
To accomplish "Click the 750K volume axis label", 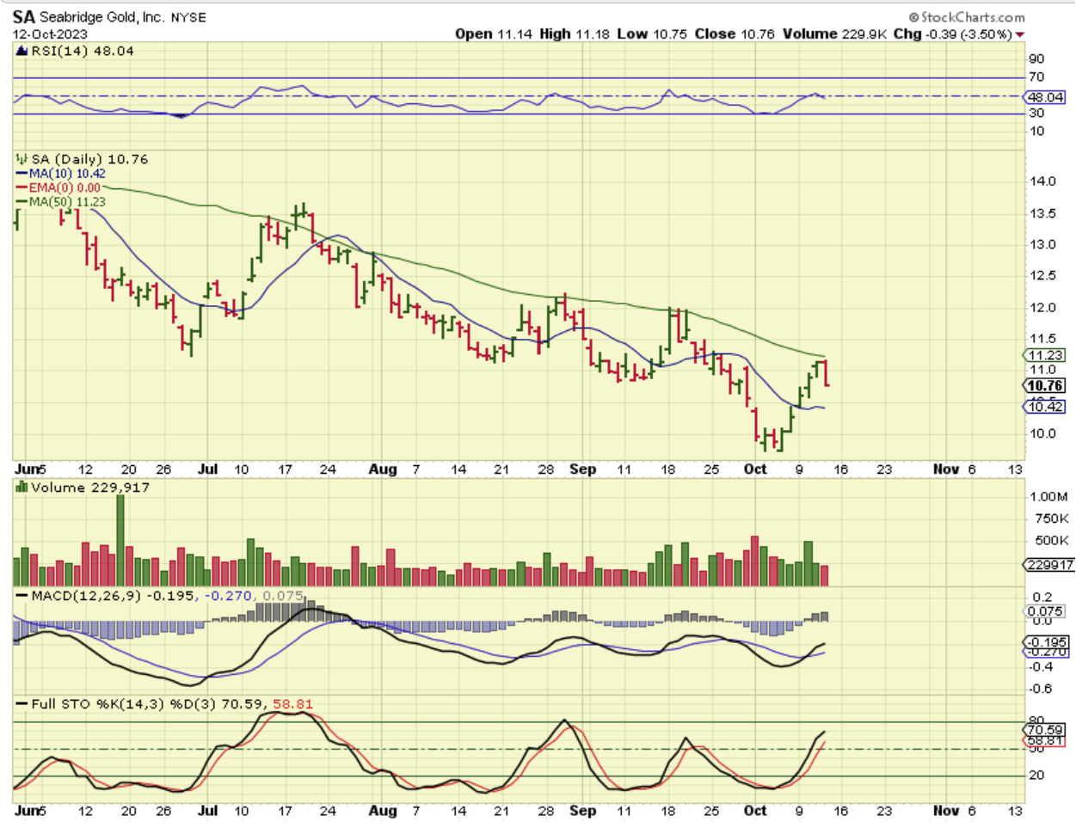I will click(1052, 518).
